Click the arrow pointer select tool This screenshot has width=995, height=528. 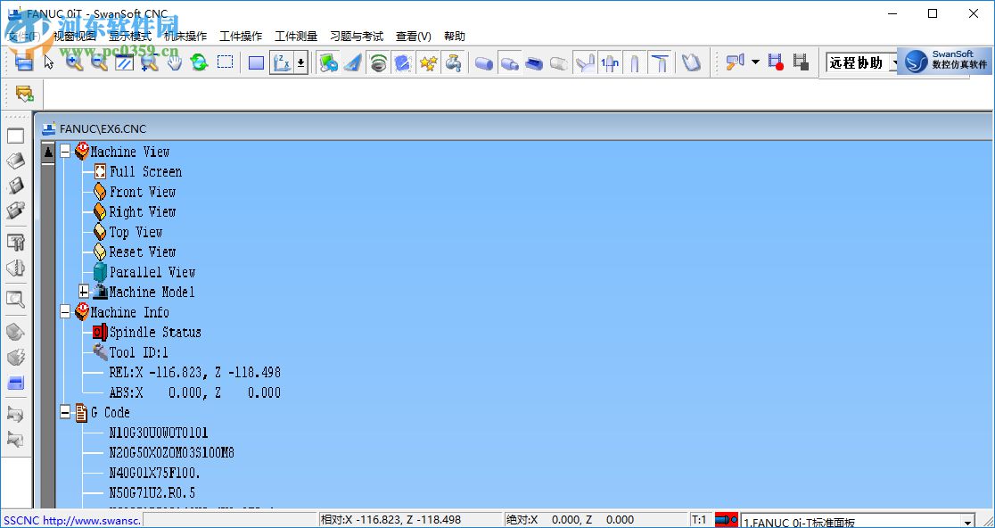(x=49, y=62)
